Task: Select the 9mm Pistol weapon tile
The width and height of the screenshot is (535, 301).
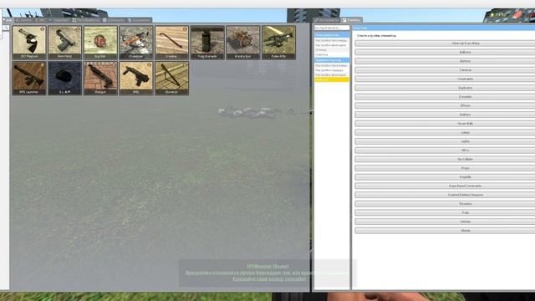Action: click(x=64, y=43)
